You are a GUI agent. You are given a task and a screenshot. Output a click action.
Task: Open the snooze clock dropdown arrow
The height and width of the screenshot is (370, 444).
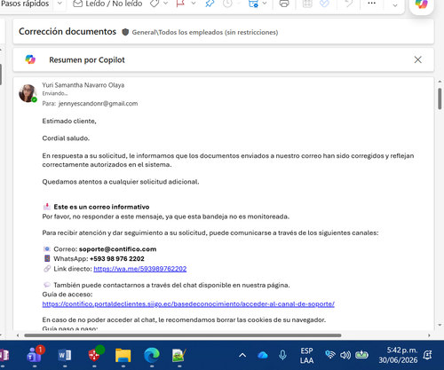click(x=239, y=4)
